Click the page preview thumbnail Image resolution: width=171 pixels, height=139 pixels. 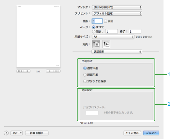tap(38, 36)
